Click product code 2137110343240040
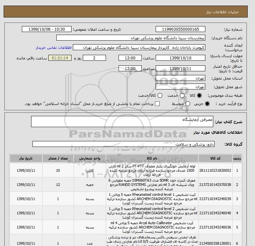 point(215,213)
